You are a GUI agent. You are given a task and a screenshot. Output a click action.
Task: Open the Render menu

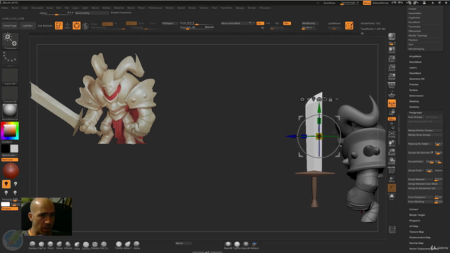[169, 8]
